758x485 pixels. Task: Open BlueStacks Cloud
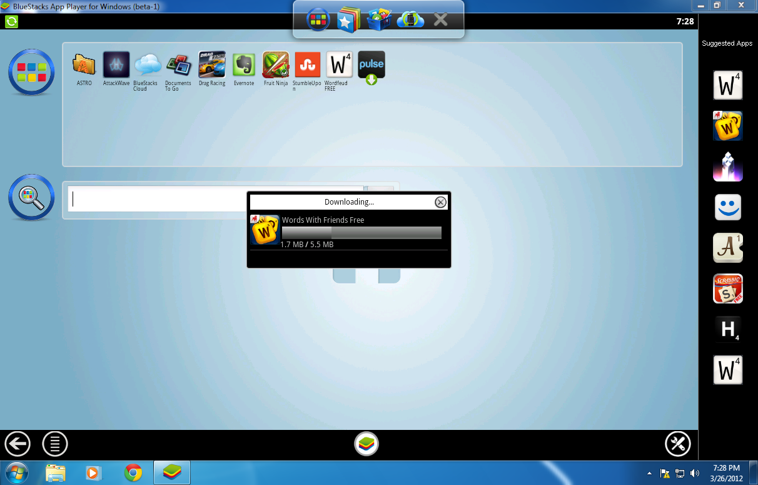pos(147,66)
